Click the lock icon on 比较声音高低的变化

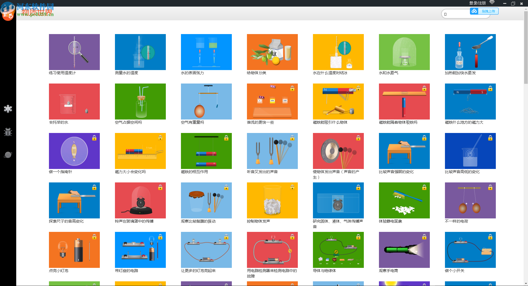[x=490, y=138]
